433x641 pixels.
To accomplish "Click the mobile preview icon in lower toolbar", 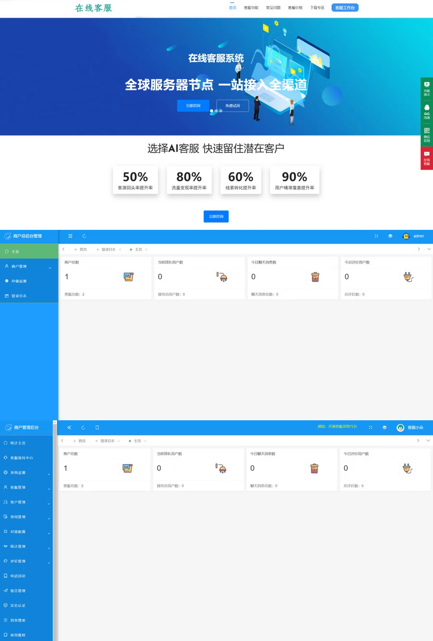I will point(97,427).
